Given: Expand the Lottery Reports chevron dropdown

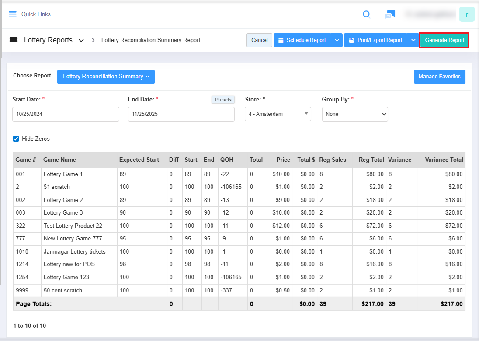Looking at the screenshot, I should pyautogui.click(x=81, y=41).
